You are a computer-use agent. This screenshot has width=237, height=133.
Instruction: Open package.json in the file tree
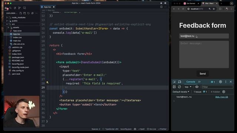click(x=18, y=57)
